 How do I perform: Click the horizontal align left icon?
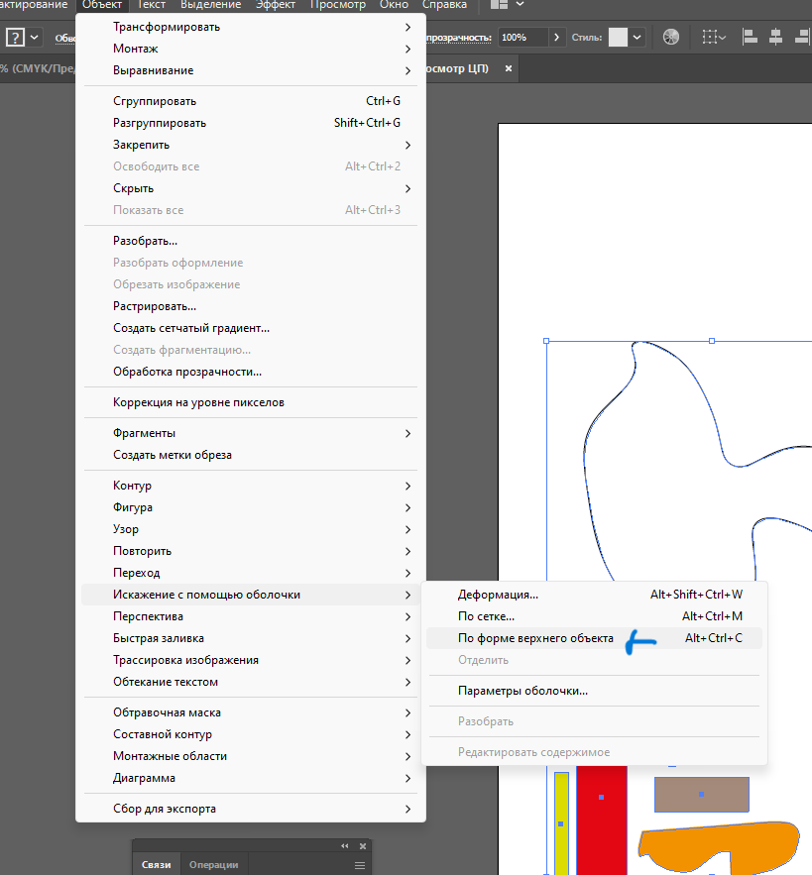pos(751,38)
